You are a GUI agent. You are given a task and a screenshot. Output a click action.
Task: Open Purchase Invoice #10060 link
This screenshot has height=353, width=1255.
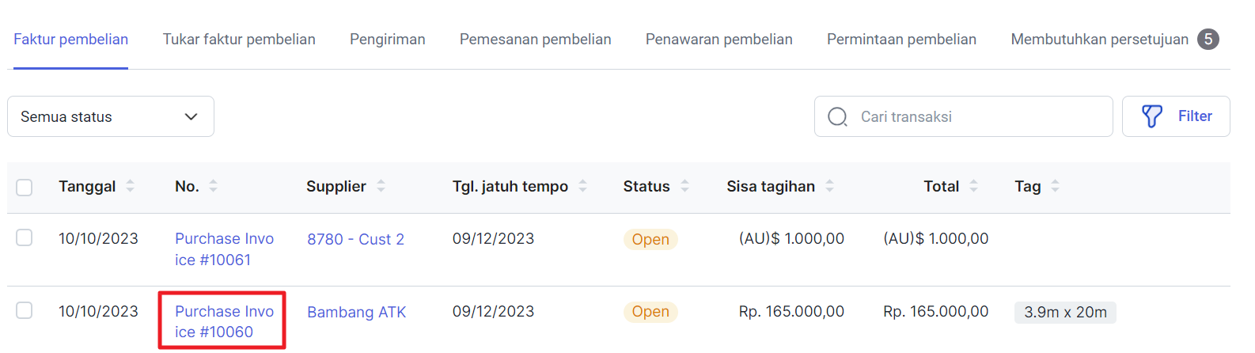224,321
